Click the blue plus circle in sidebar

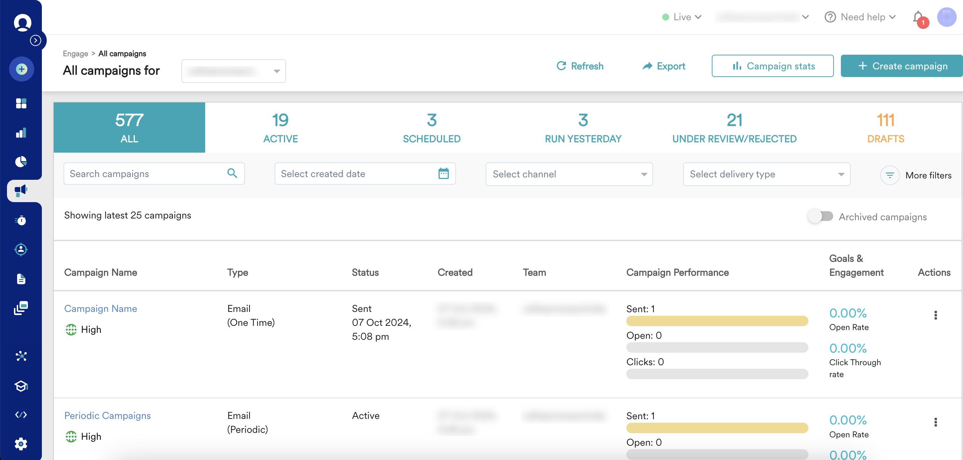21,69
